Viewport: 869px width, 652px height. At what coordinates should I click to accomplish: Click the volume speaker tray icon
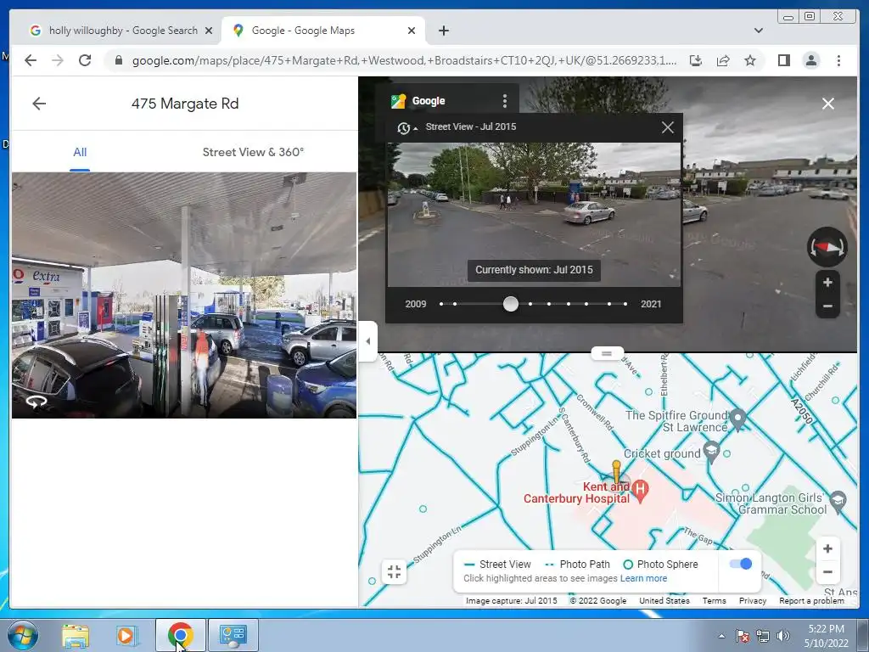(x=782, y=636)
